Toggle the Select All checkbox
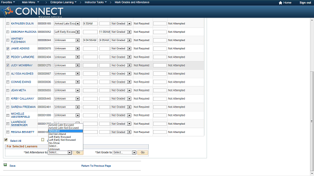 pyautogui.click(x=6, y=140)
